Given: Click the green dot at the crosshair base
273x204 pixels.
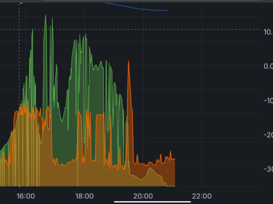Looking at the screenshot, I should point(19,186).
